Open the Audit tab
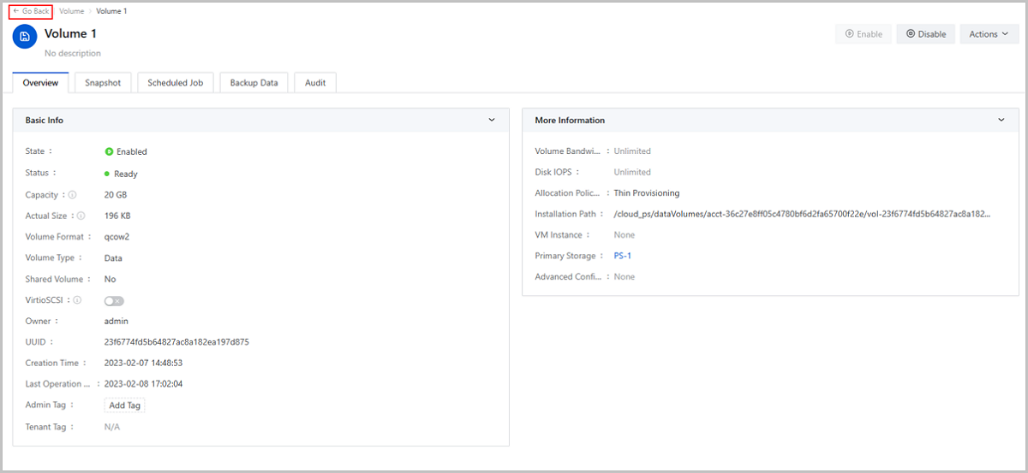The height and width of the screenshot is (473, 1028). 315,83
